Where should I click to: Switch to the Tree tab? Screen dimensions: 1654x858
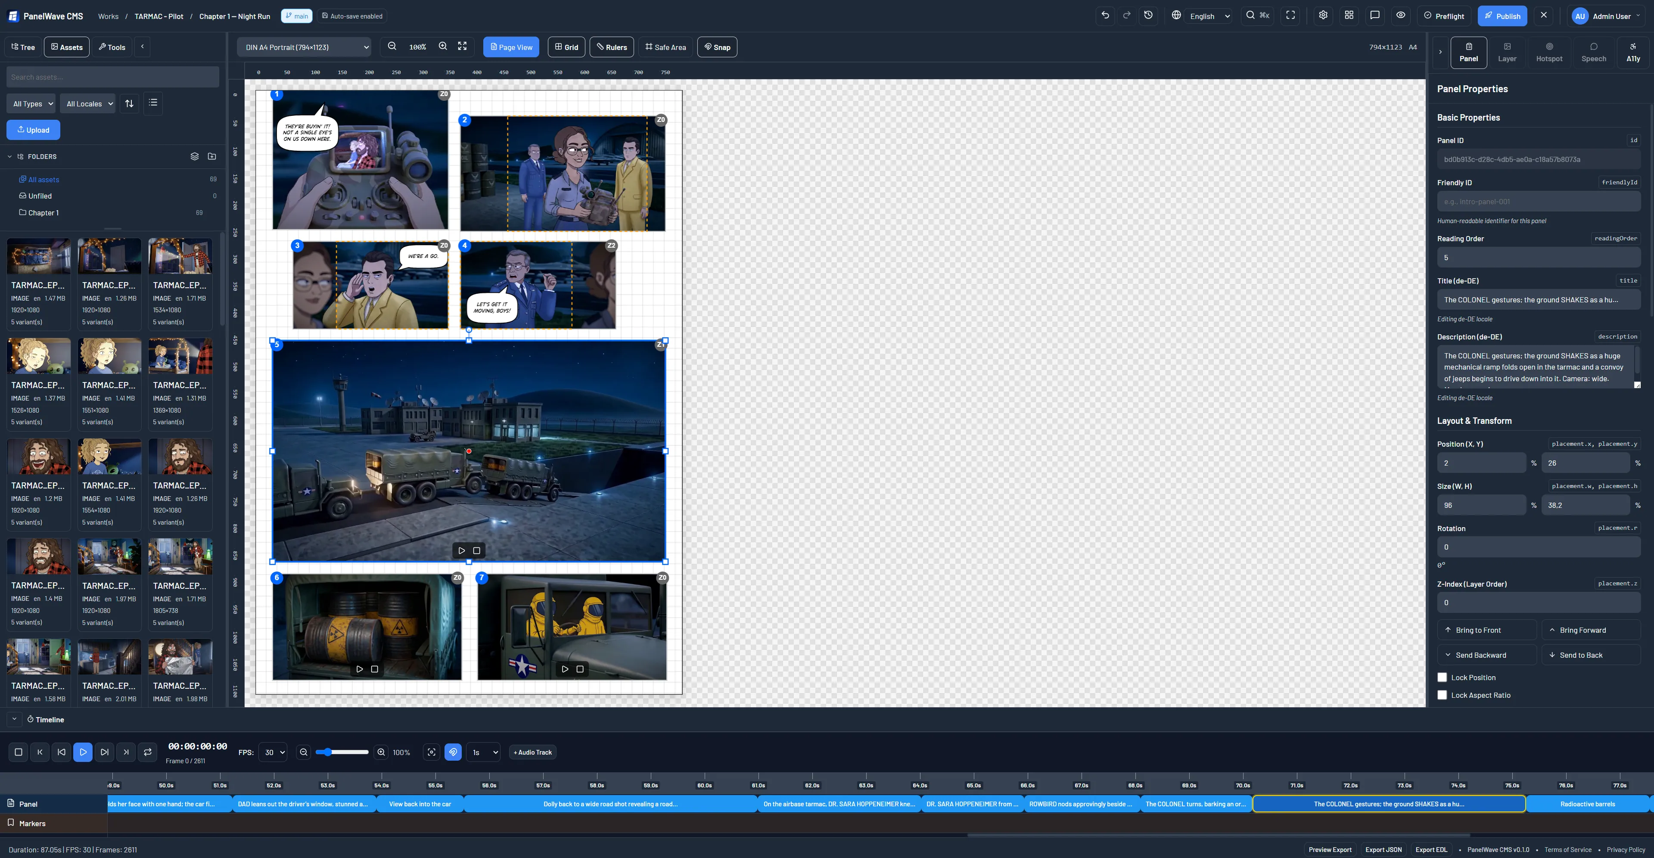(x=23, y=47)
